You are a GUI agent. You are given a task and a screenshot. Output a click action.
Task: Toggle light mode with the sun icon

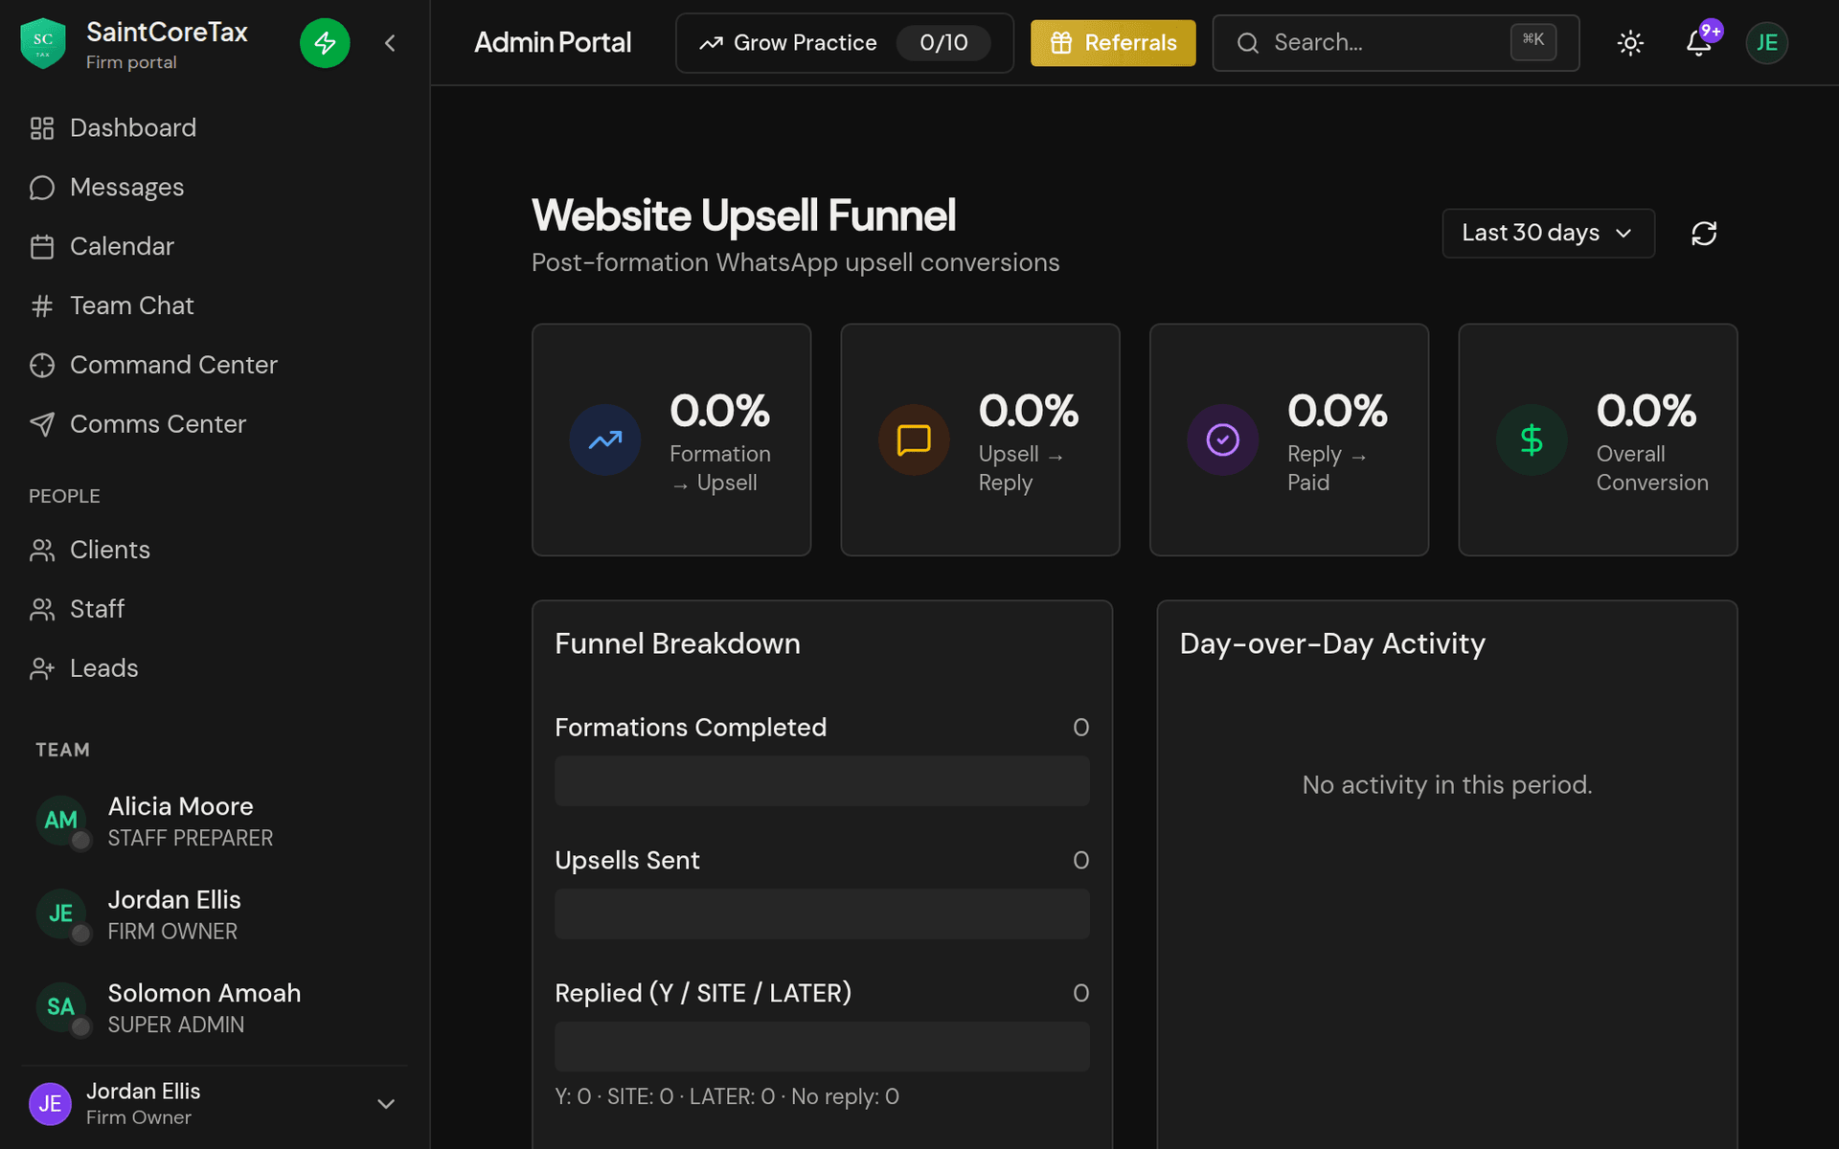(x=1630, y=43)
